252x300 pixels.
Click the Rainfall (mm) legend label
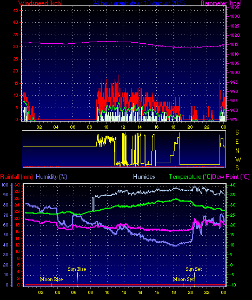(16, 177)
